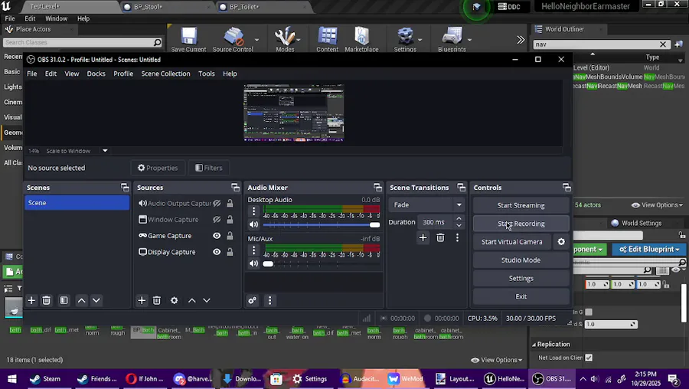The height and width of the screenshot is (389, 689).
Task: Click Save Current in Unreal toolbar
Action: 188,40
